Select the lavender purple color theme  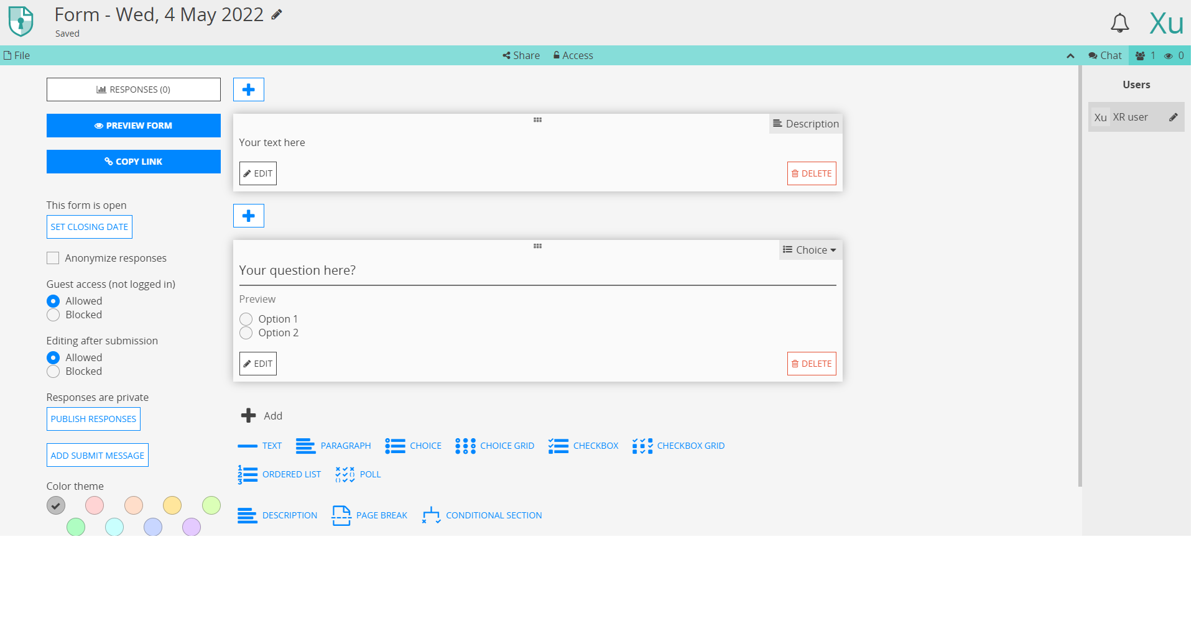(192, 527)
